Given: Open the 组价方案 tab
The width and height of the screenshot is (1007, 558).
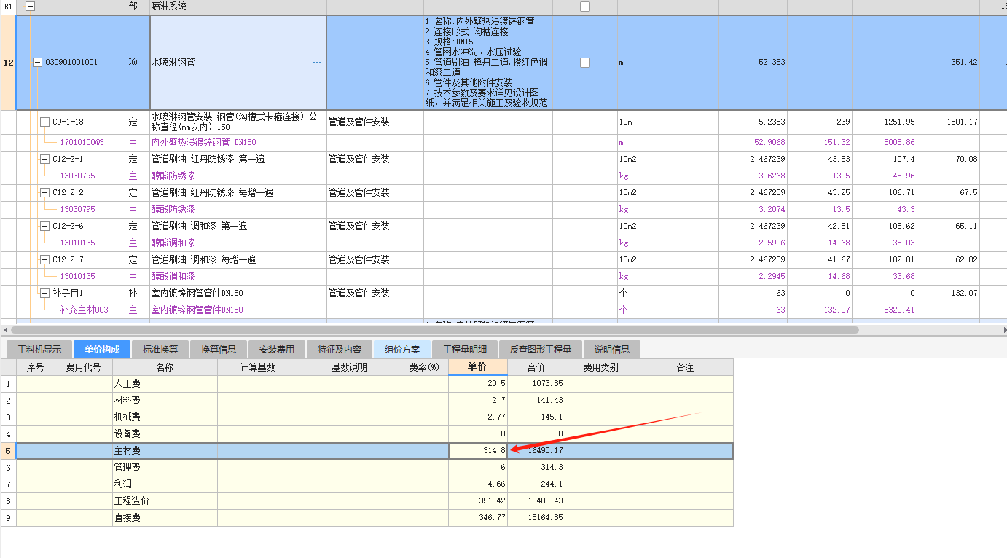Looking at the screenshot, I should click(x=402, y=349).
